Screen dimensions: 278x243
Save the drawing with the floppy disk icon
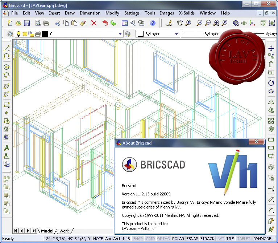tap(27, 23)
